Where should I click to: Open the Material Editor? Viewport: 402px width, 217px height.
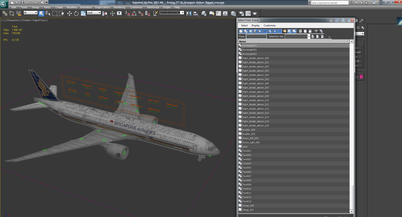(233, 13)
